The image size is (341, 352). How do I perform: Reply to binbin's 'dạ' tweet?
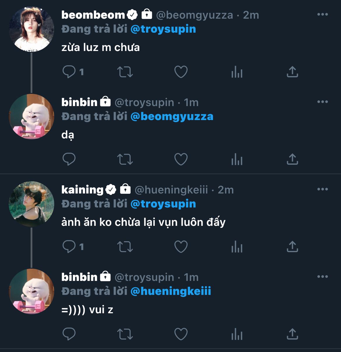(69, 159)
